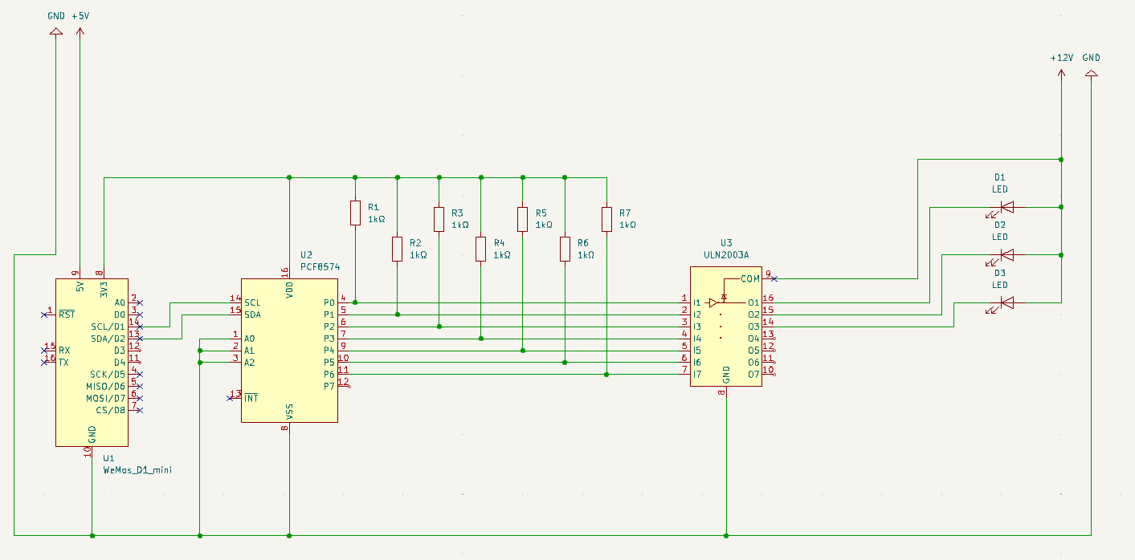The image size is (1135, 560).
Task: Select the +12V power symbol arrow
Action: coord(1061,74)
